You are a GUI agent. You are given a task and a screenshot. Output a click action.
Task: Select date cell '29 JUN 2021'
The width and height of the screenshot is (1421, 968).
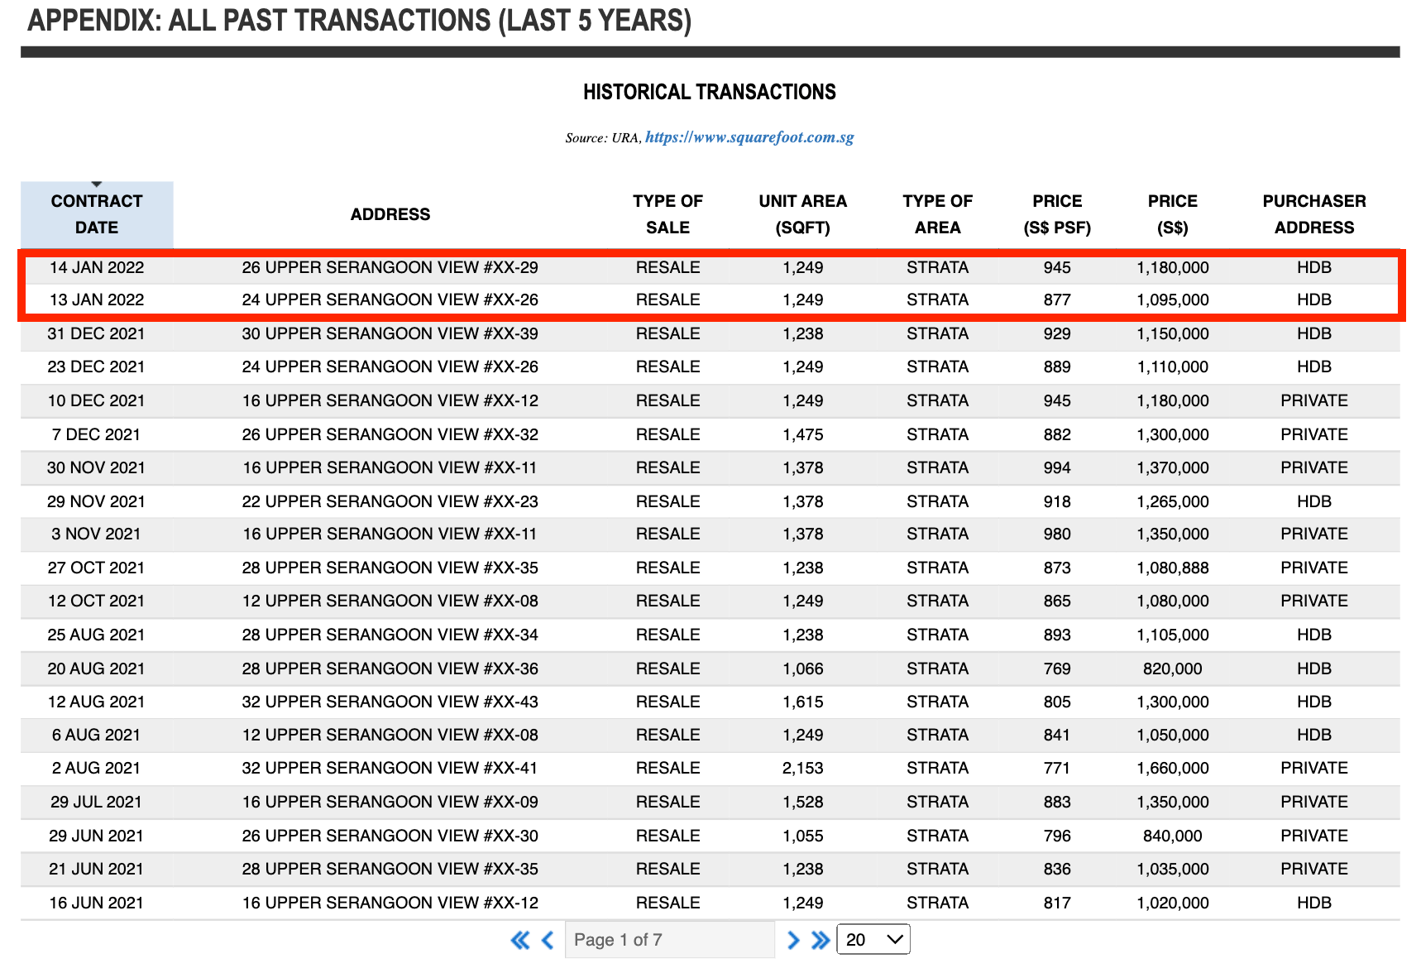pyautogui.click(x=97, y=836)
